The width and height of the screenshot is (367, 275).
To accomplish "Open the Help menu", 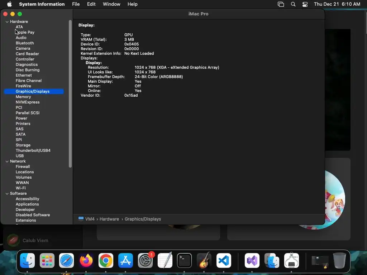I will [x=133, y=4].
